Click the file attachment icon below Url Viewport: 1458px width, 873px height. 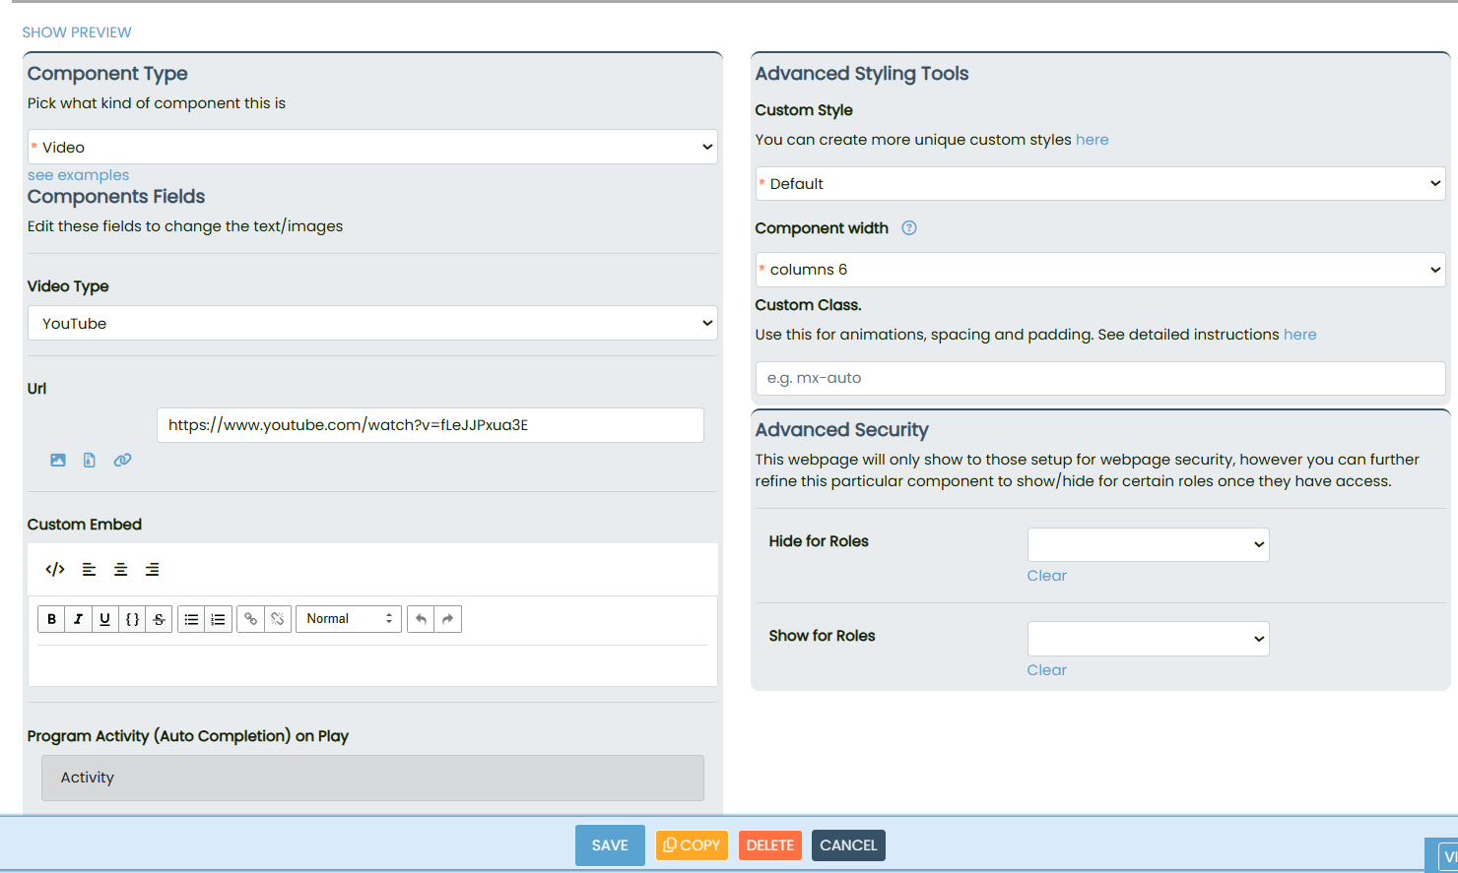[x=90, y=460]
